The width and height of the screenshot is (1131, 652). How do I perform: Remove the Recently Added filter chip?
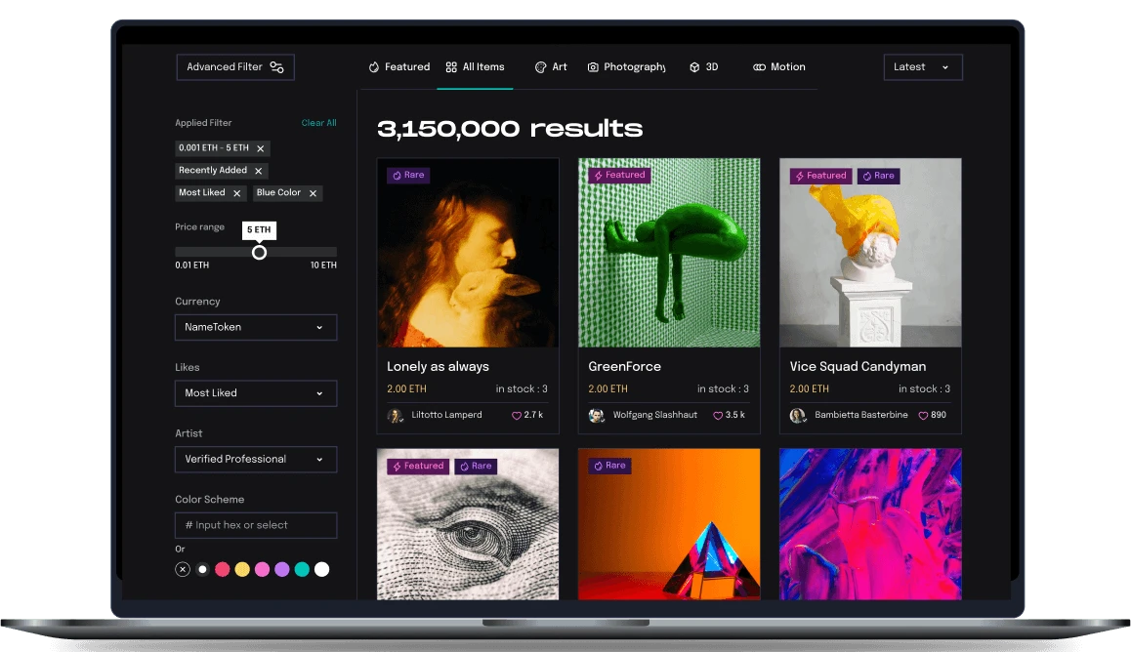click(259, 171)
